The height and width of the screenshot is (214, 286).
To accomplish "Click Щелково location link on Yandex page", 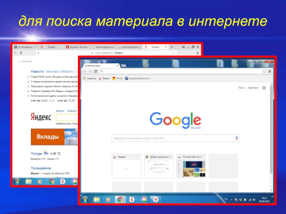I will 25,61.
